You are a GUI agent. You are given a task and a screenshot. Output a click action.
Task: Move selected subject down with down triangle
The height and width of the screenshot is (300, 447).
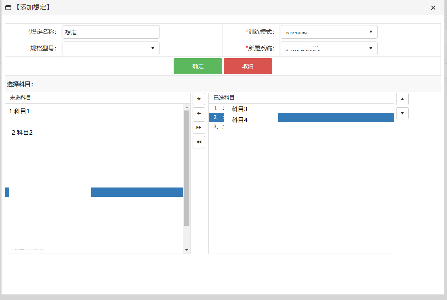[402, 113]
